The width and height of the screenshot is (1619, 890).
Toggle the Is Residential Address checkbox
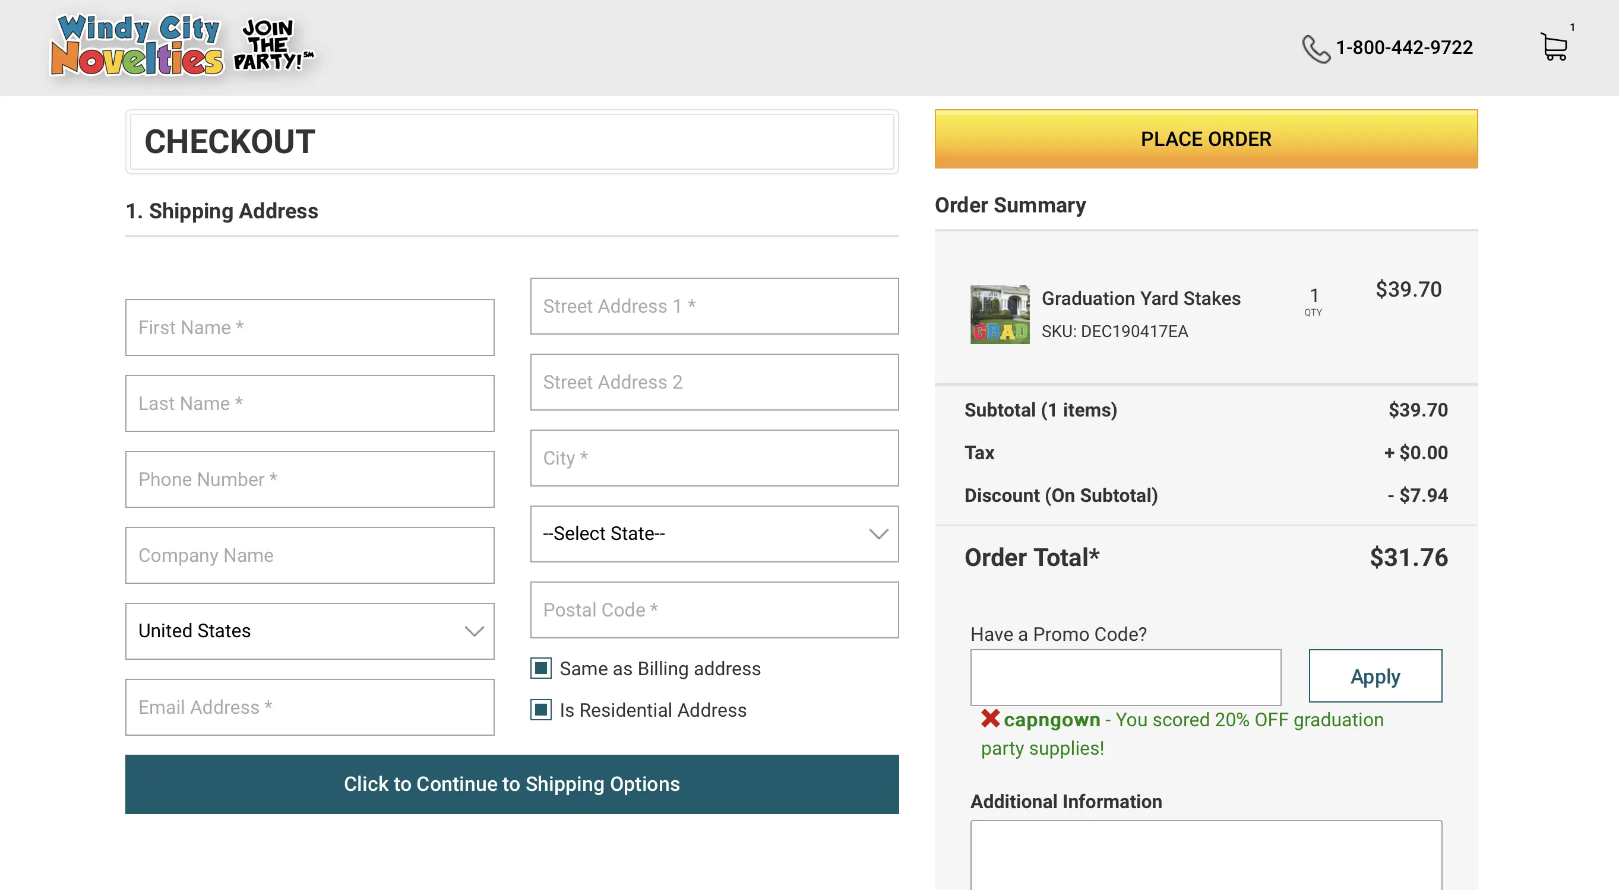pyautogui.click(x=540, y=710)
